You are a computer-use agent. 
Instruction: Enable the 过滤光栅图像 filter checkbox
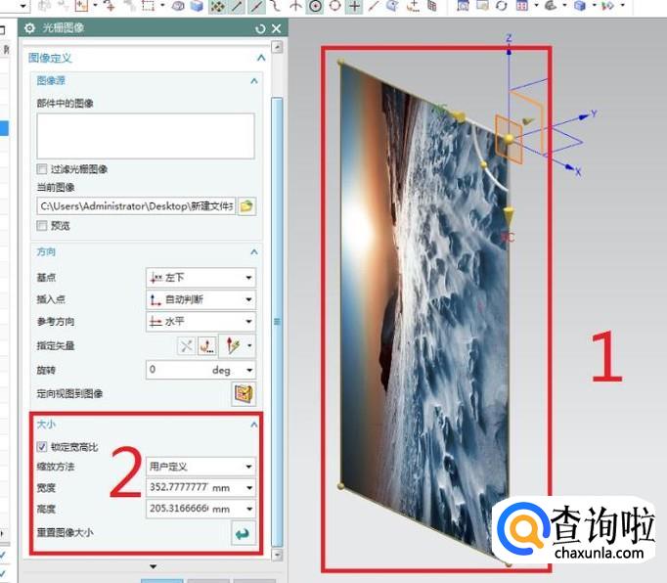pos(42,169)
